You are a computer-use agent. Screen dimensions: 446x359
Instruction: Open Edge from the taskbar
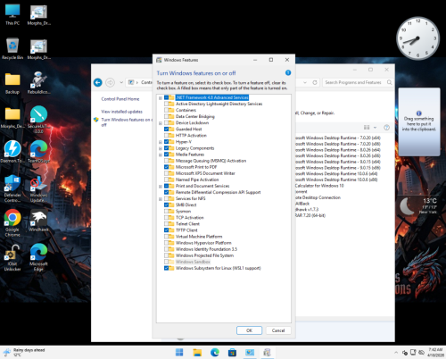[215, 353]
